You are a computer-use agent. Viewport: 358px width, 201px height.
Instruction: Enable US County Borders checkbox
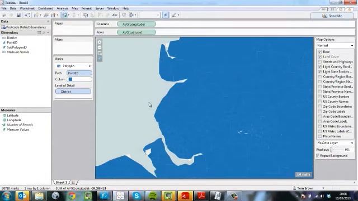(319, 97)
